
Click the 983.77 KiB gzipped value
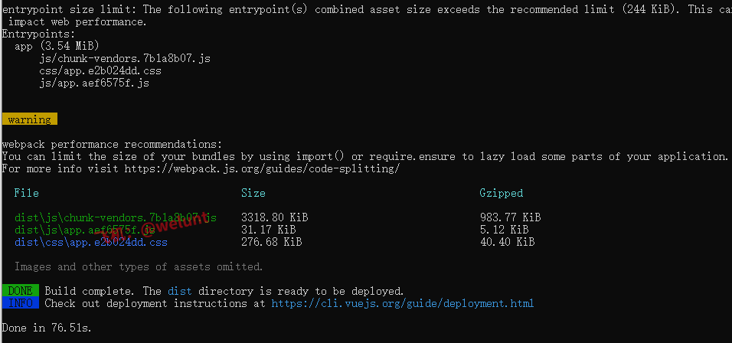[x=510, y=217]
